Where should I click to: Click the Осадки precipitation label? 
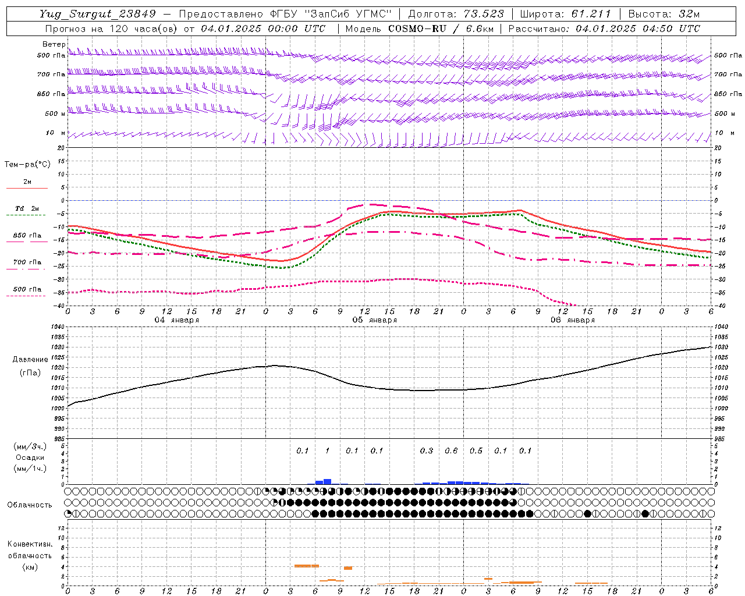[30, 457]
